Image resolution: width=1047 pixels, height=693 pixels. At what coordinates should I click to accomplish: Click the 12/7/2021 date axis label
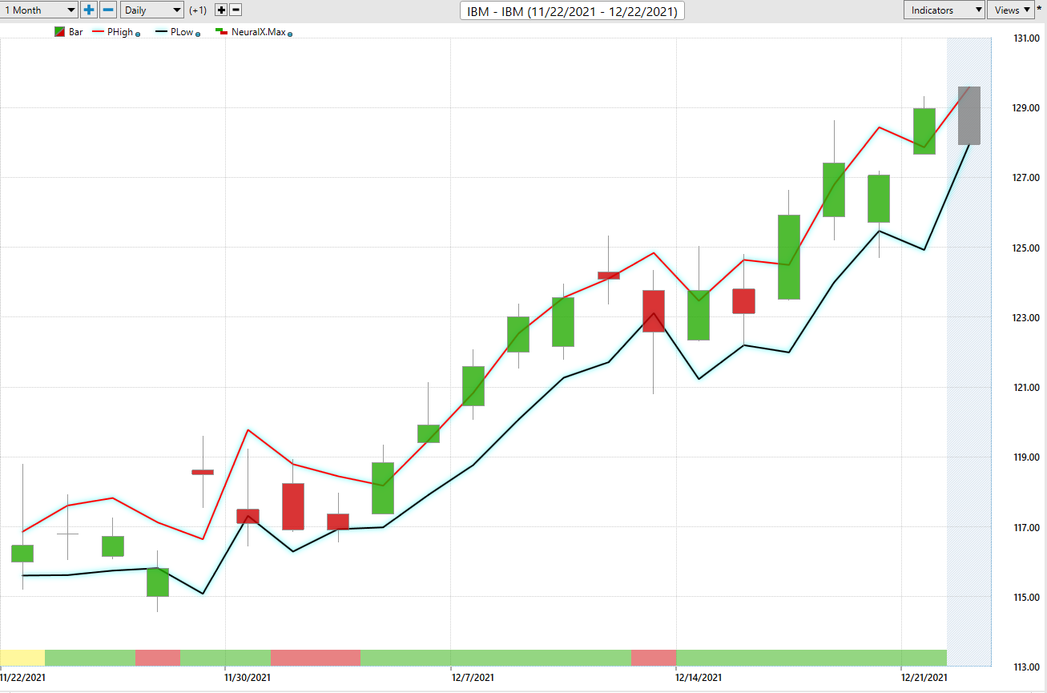[x=472, y=677]
